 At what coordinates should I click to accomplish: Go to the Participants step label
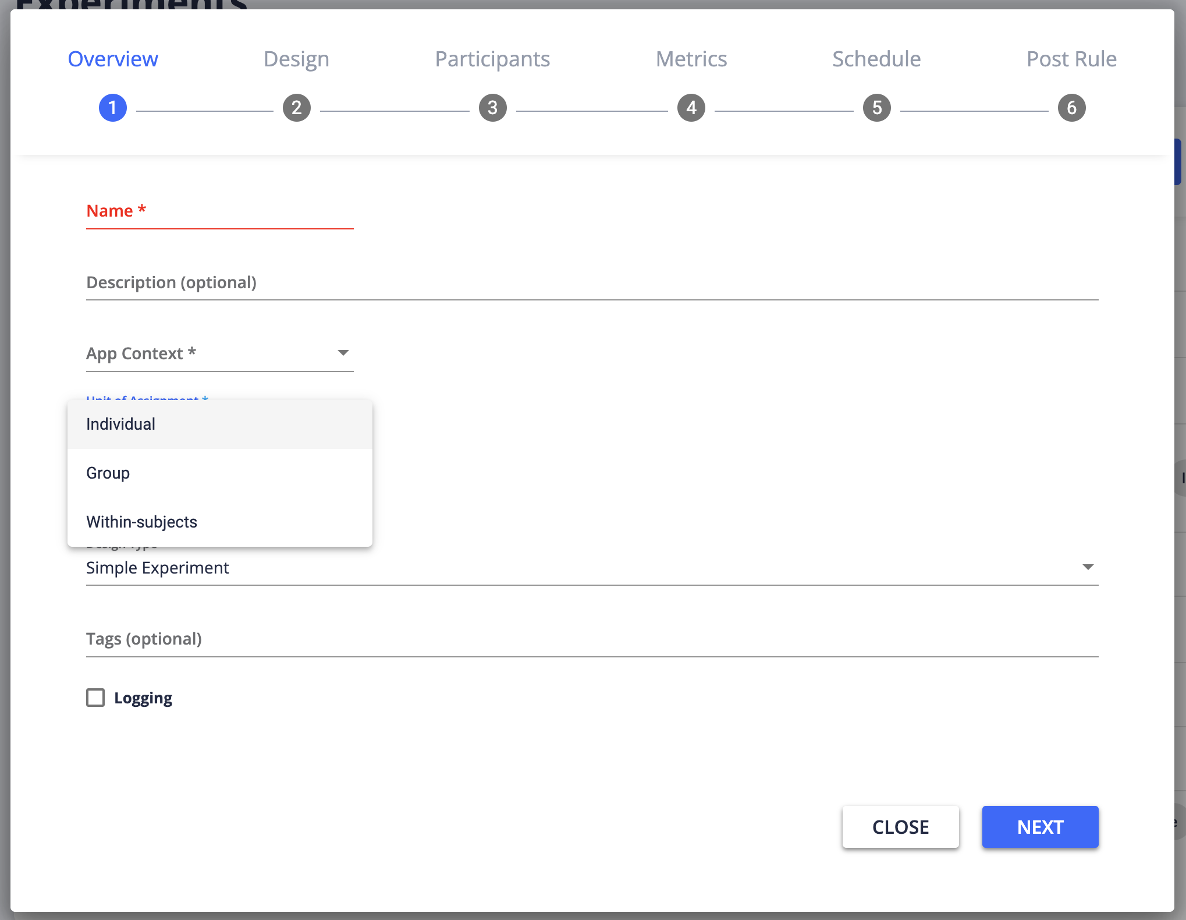click(x=492, y=59)
